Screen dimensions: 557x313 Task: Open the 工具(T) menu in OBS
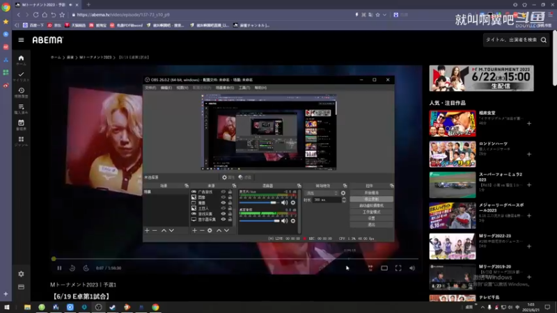click(244, 88)
